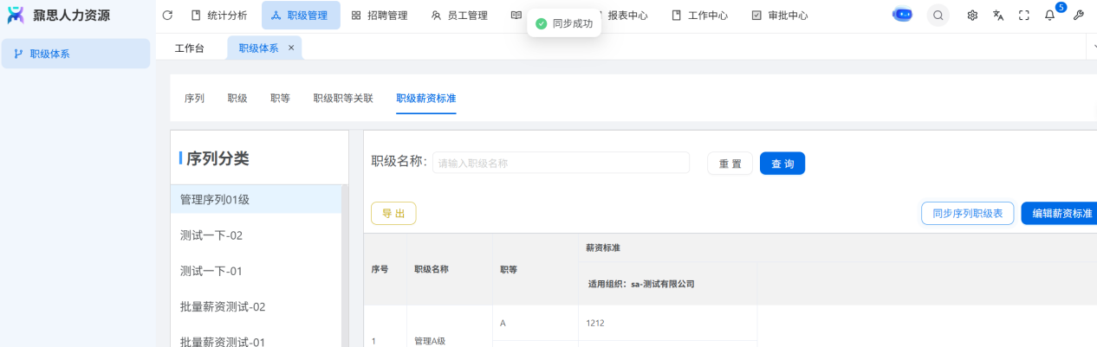
Task: Open 统计分析 top menu
Action: 218,16
